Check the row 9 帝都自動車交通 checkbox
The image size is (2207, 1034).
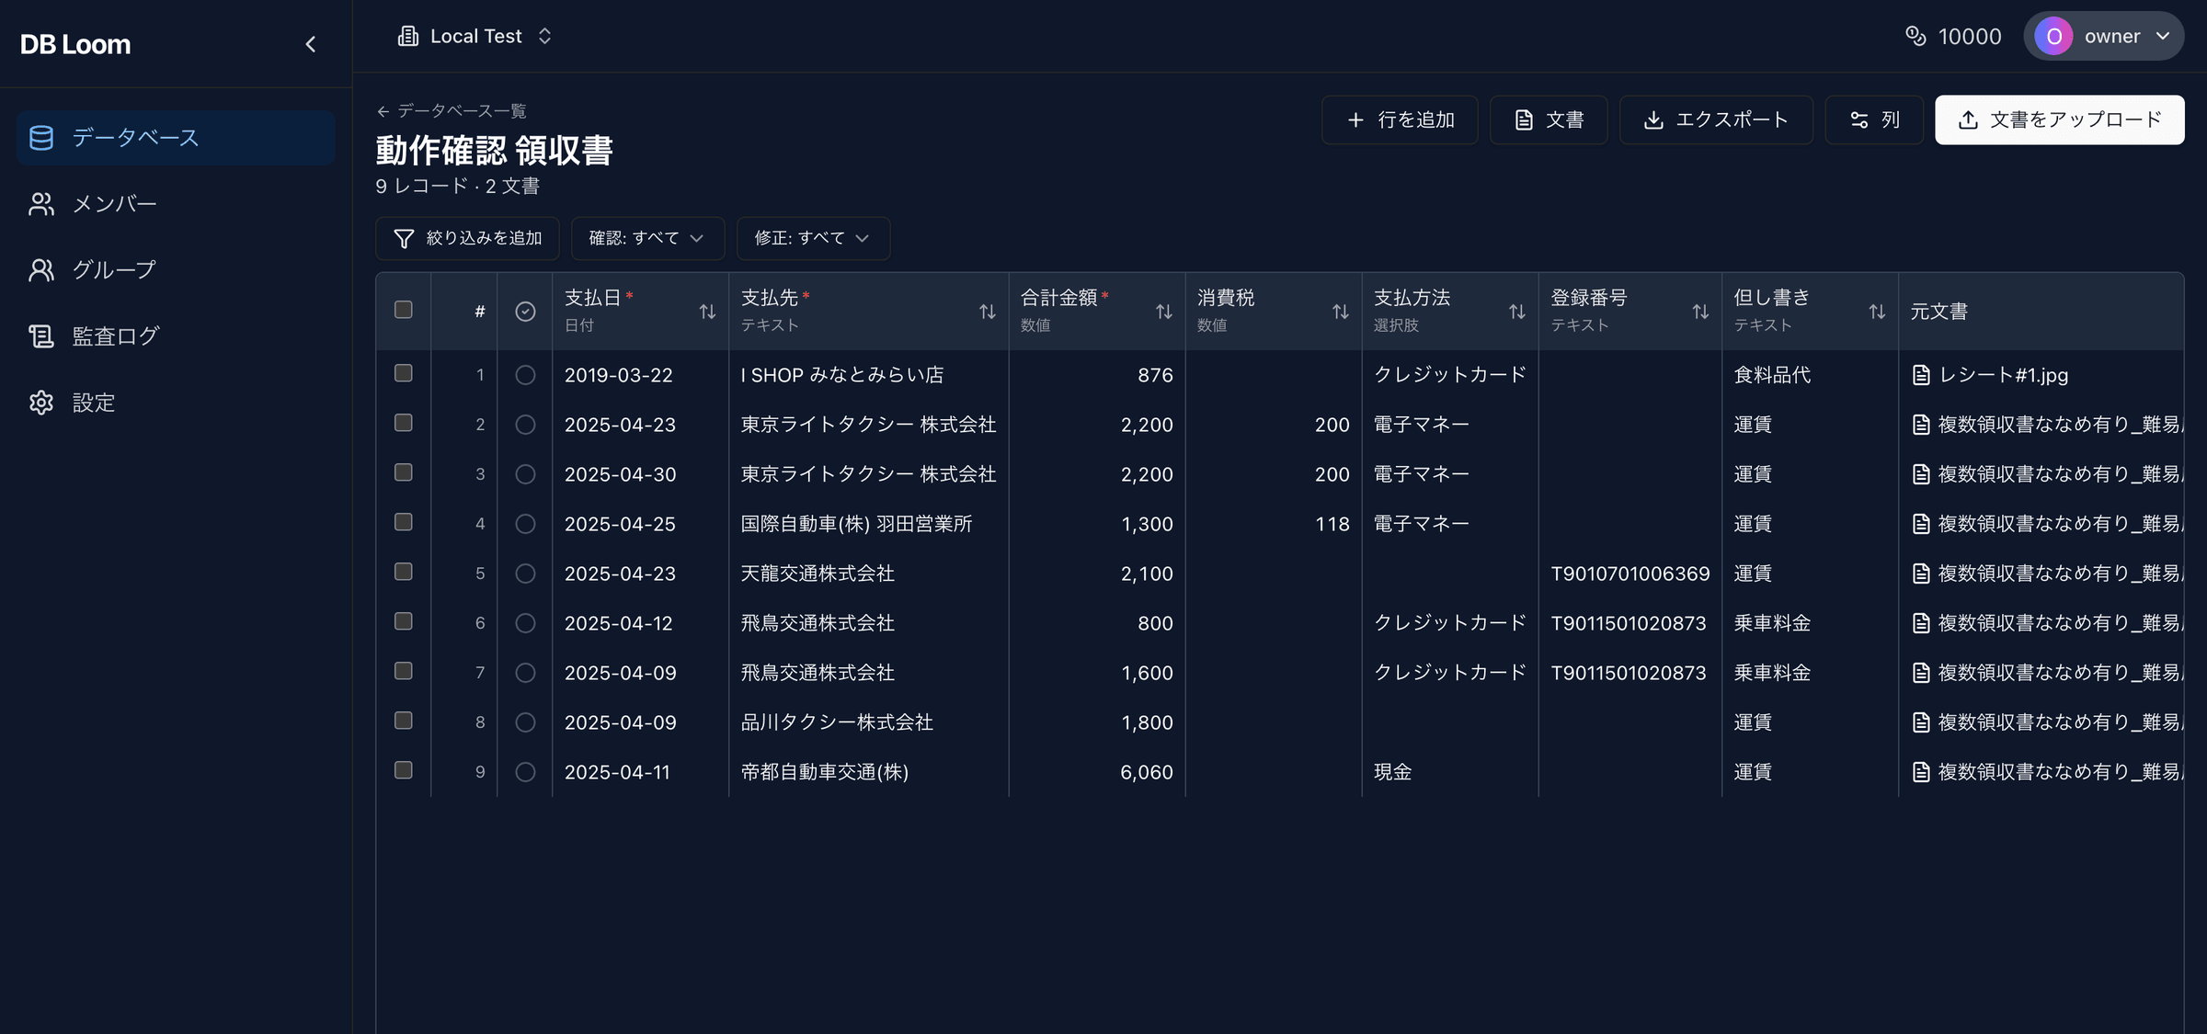[x=403, y=770]
